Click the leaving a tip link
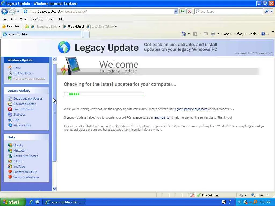The image size is (275, 206). 162,117
